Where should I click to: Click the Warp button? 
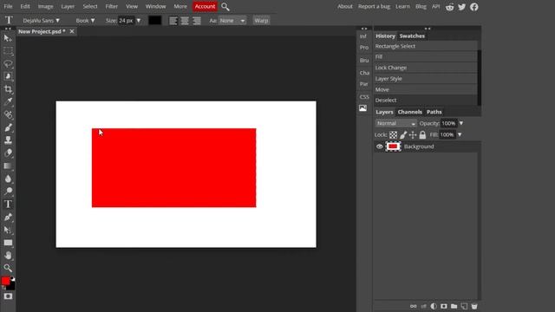coord(261,21)
